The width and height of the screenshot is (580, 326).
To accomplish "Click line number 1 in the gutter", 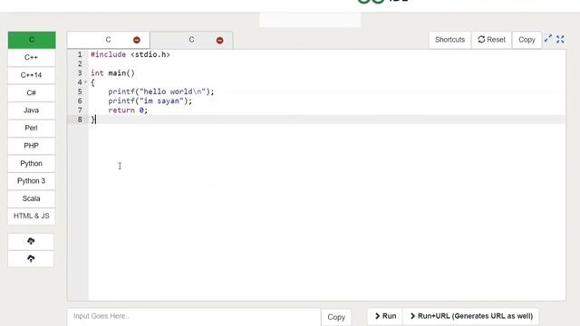I will [x=80, y=54].
